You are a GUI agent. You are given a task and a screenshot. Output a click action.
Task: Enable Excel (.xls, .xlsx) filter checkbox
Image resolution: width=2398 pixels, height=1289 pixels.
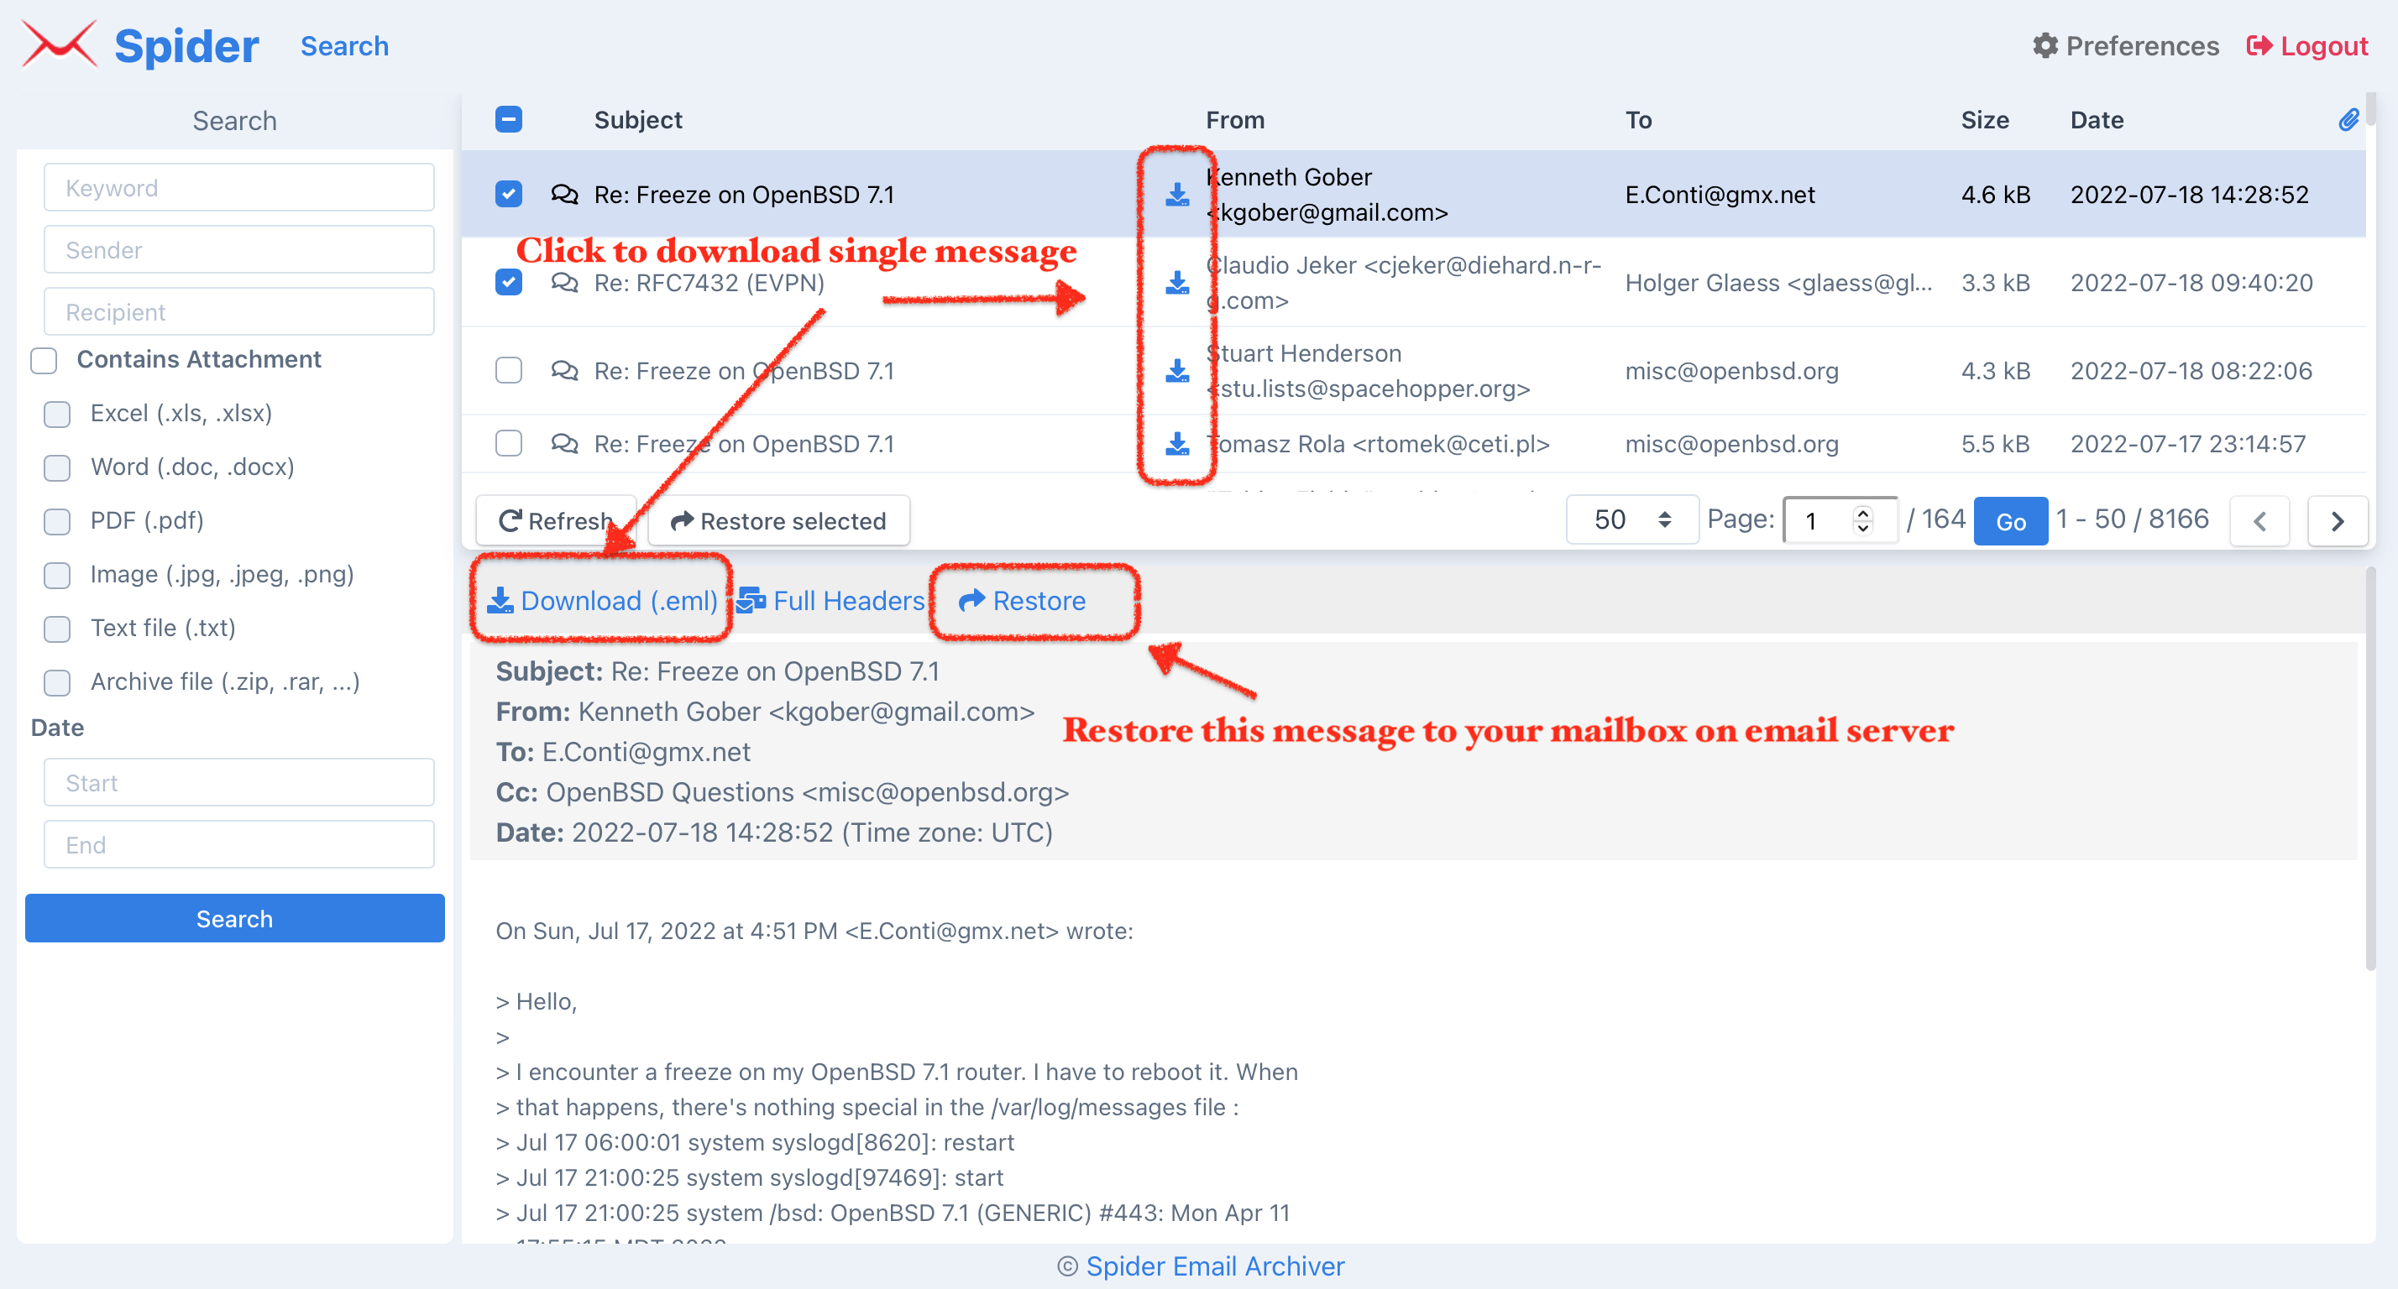(x=57, y=413)
